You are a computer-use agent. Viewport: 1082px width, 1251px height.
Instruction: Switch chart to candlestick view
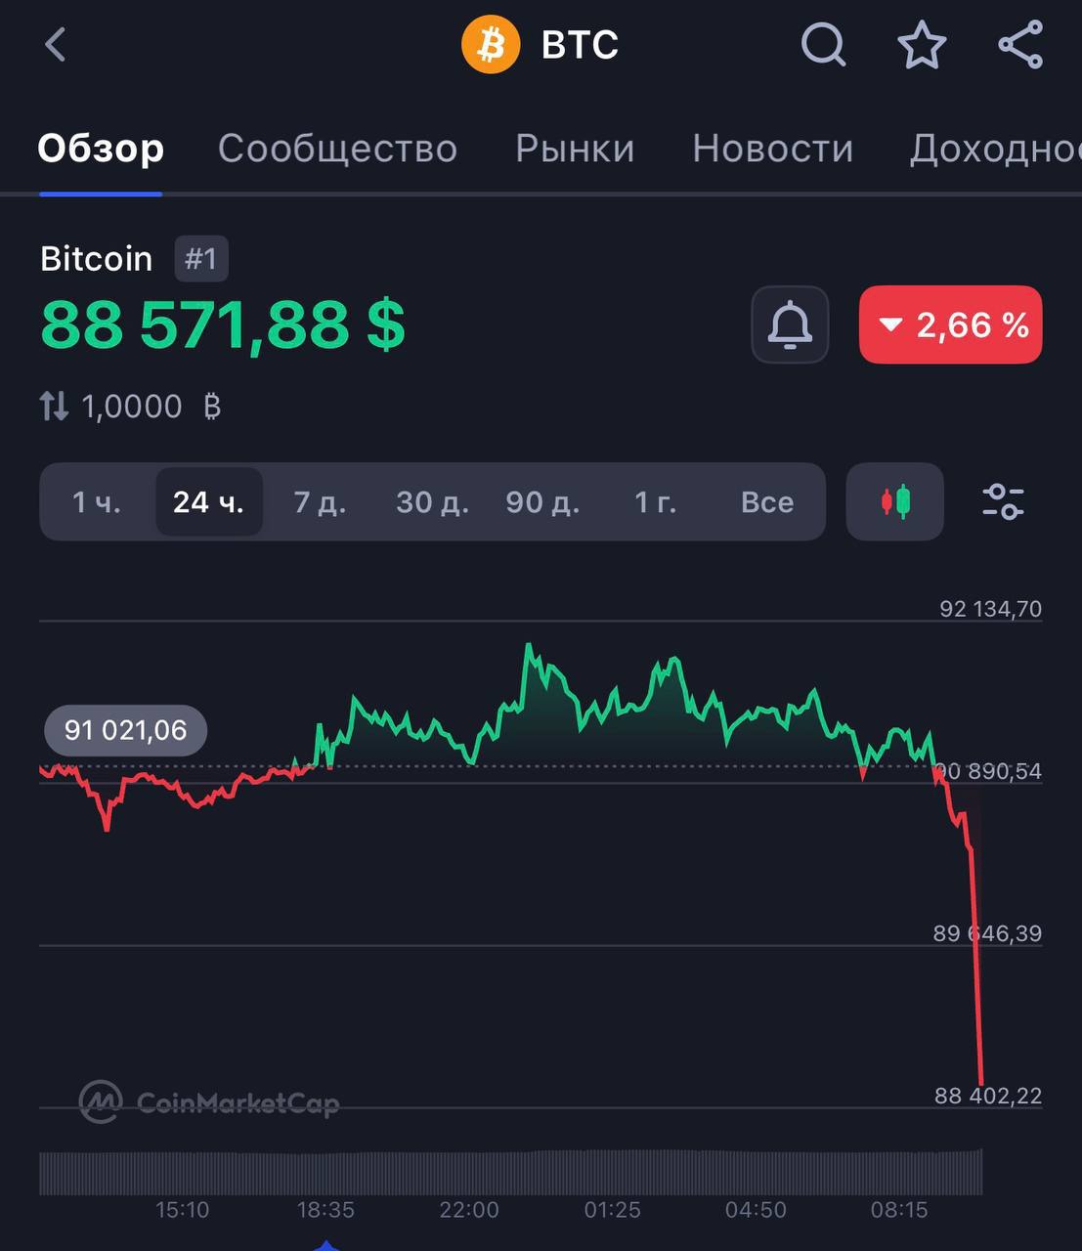[x=894, y=502]
